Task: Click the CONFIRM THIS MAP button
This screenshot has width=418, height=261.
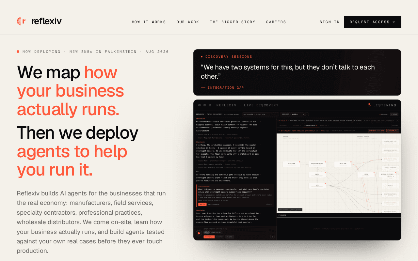Action: [377, 130]
